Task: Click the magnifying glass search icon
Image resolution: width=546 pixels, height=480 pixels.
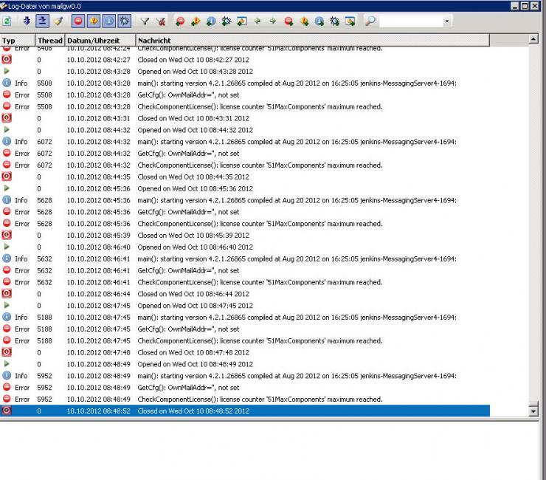Action: [370, 21]
